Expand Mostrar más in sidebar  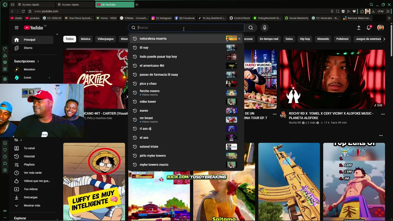coord(33,206)
